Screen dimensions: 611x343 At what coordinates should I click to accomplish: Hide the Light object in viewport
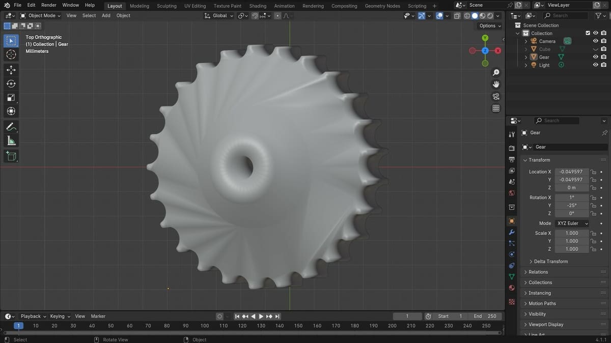pos(595,65)
